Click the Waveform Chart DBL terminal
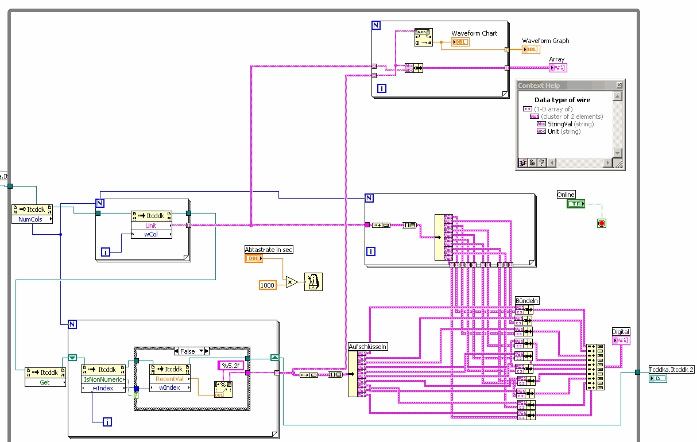 point(460,42)
